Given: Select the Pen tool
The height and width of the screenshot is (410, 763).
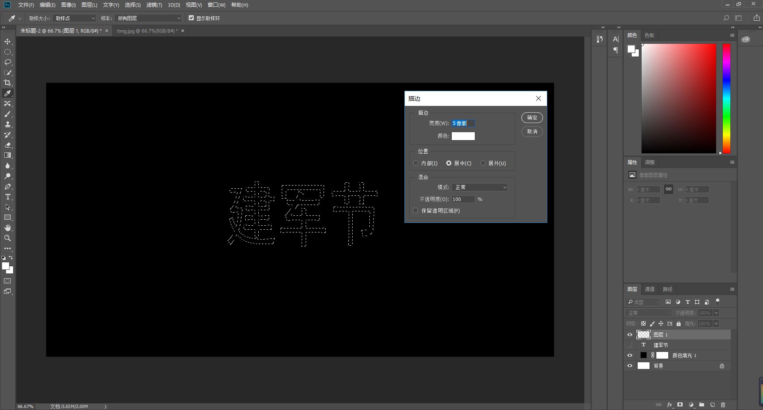Looking at the screenshot, I should [8, 187].
